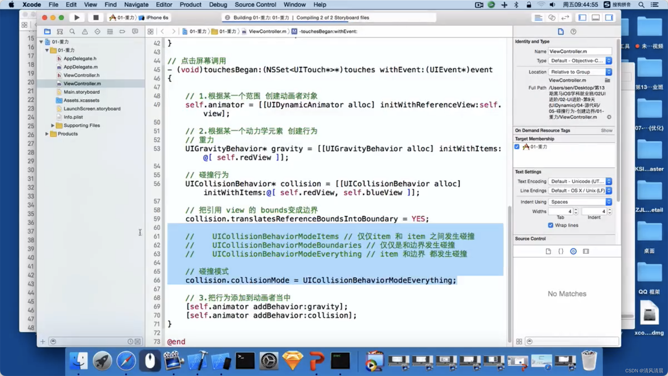Click the source control compare icon
The image size is (668, 376).
[586, 251]
